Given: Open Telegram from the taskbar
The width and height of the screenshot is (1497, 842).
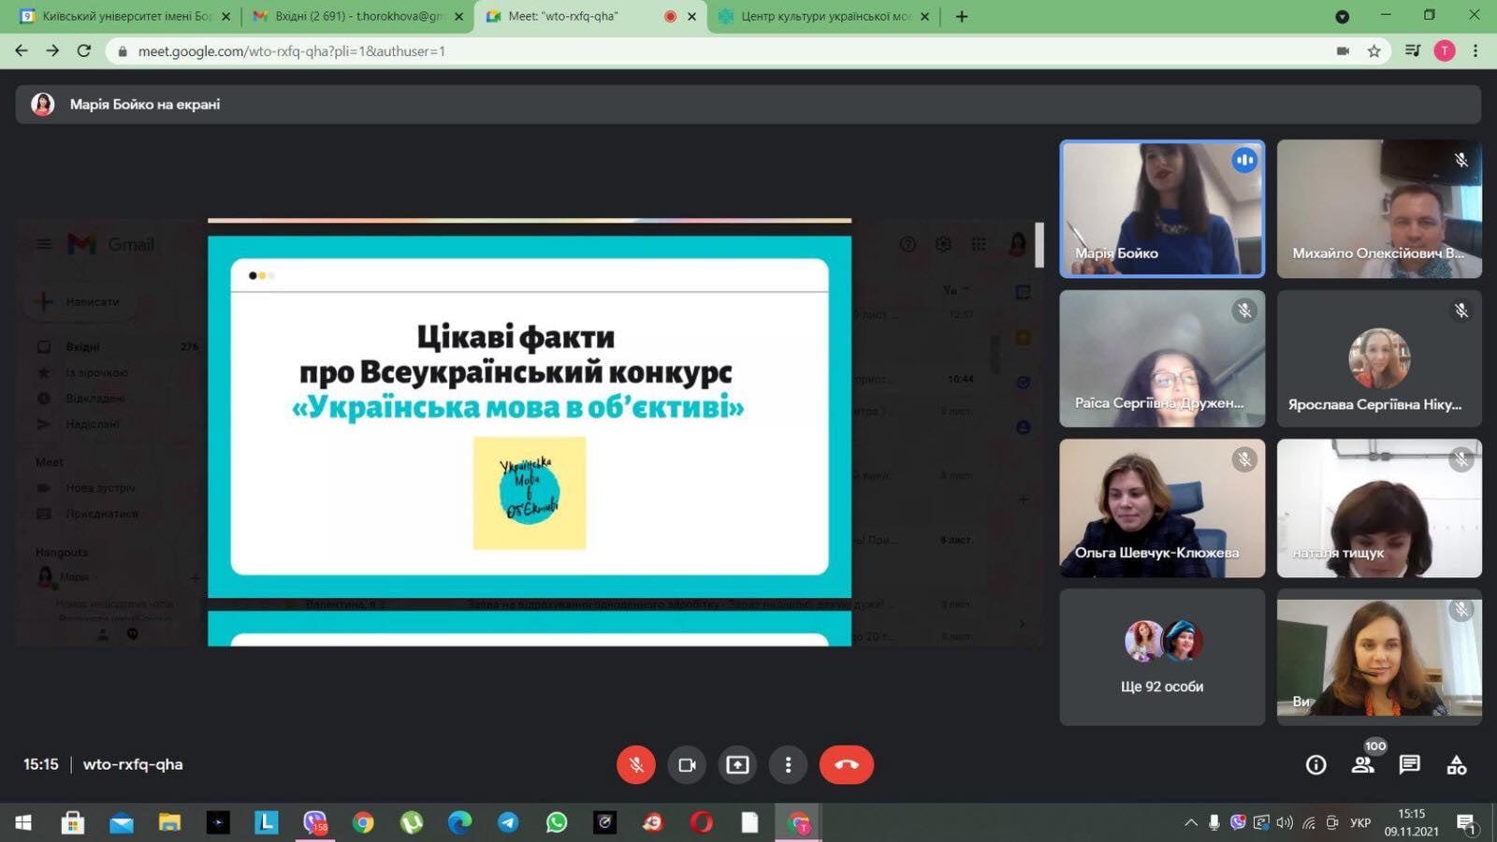Looking at the screenshot, I should [508, 822].
